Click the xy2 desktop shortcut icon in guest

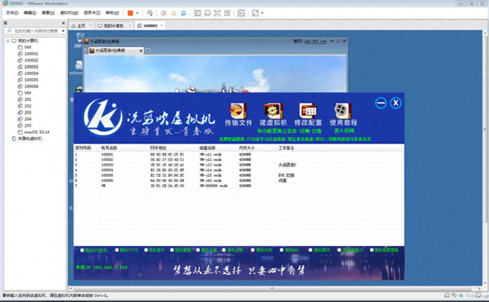point(79,65)
